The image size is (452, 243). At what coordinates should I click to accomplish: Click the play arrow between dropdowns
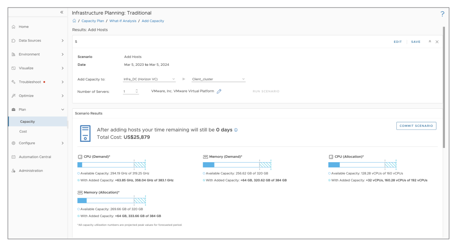click(184, 80)
